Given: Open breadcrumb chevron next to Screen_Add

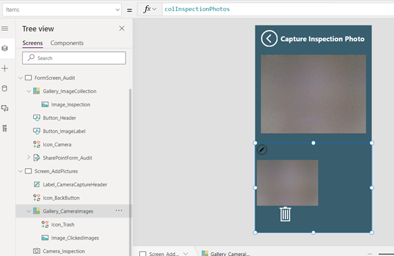Looking at the screenshot, I should click(x=186, y=253).
